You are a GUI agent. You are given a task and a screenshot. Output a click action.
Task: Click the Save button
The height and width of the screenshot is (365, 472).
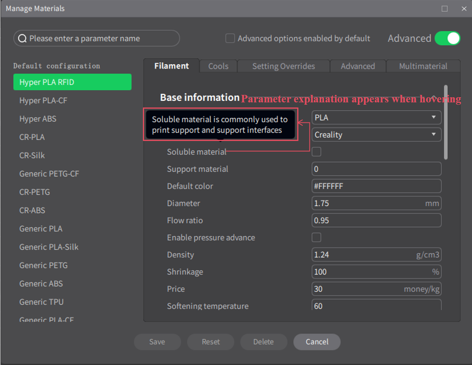point(157,342)
